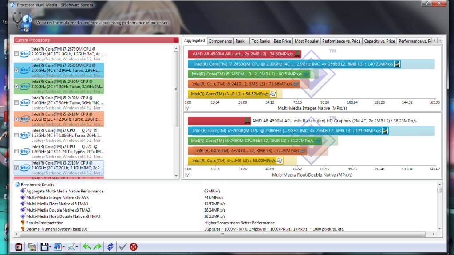Click the diamond icon beside Aggregate Multi-Media Native Performance

click(23, 191)
